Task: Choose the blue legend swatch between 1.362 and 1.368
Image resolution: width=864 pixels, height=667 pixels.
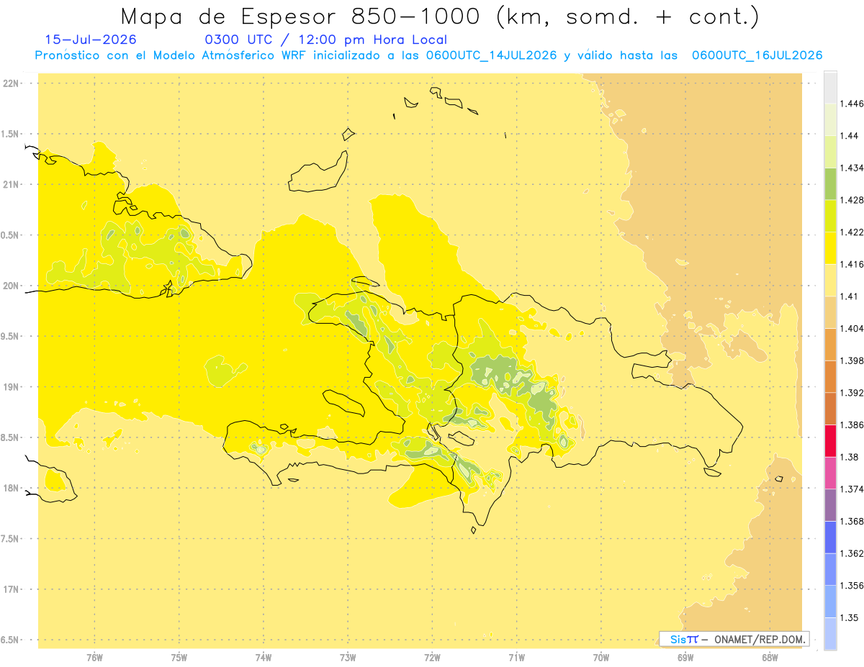Action: point(830,537)
